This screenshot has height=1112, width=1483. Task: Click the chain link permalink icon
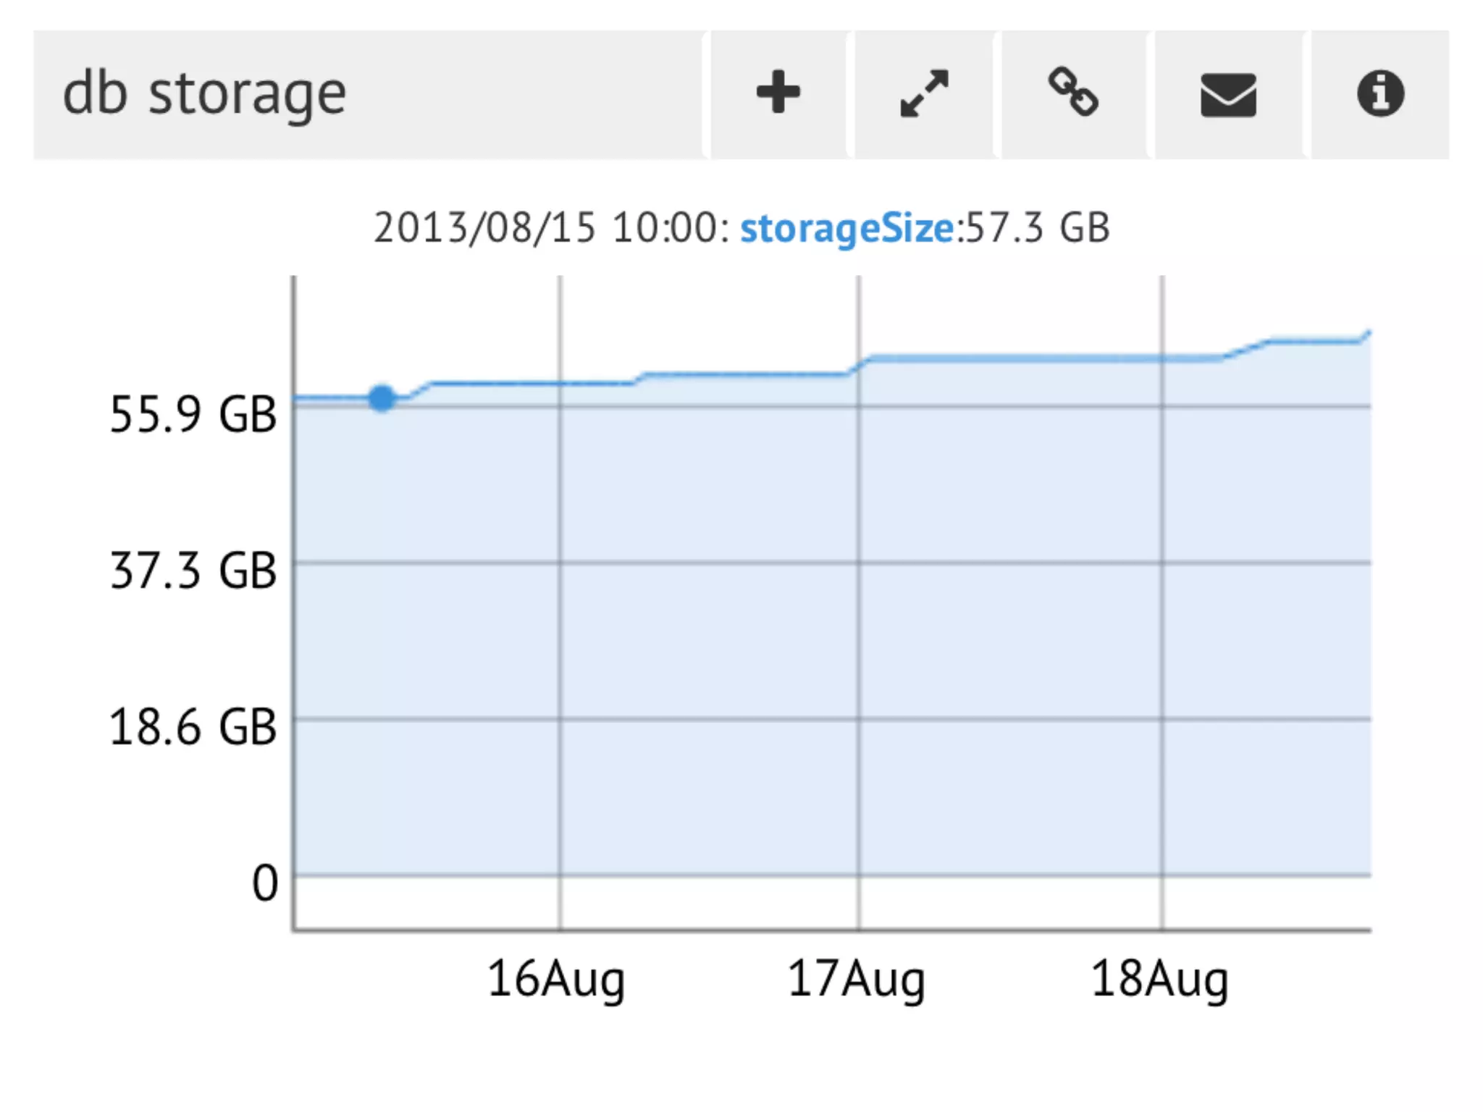click(x=1073, y=93)
